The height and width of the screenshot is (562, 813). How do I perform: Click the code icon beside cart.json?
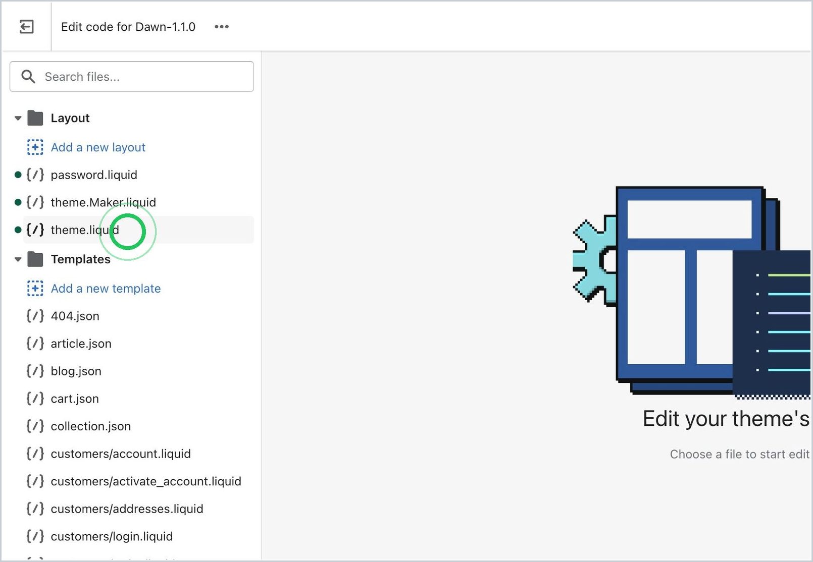[x=35, y=399]
